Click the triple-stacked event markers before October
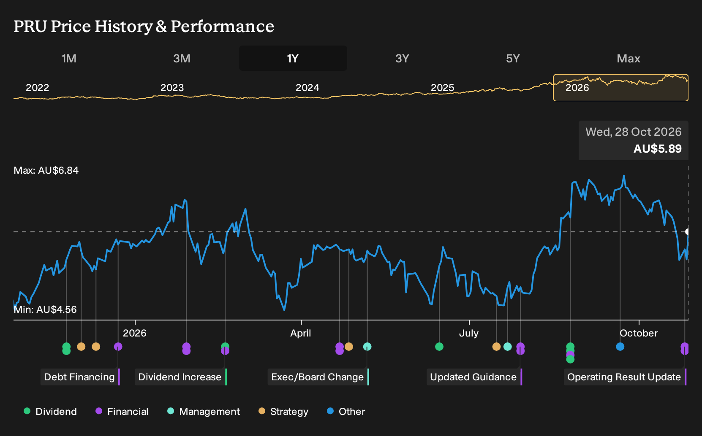702x436 pixels. coord(570,353)
